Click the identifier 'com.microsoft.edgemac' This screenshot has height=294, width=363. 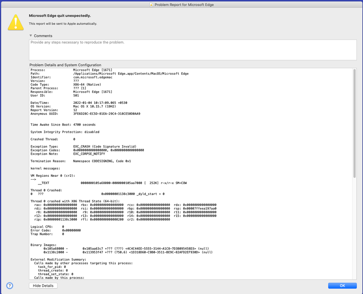(x=93, y=77)
